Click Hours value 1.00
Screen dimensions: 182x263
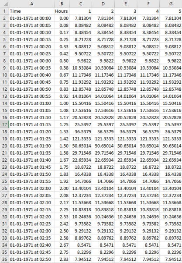[62, 103]
